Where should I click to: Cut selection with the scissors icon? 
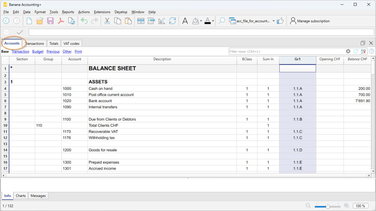pos(107,21)
